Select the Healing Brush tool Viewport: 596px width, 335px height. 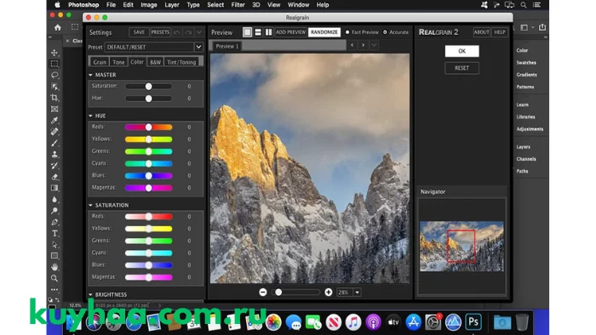(54, 132)
